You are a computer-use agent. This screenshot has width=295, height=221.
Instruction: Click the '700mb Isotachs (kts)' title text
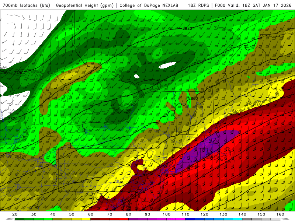(26, 5)
